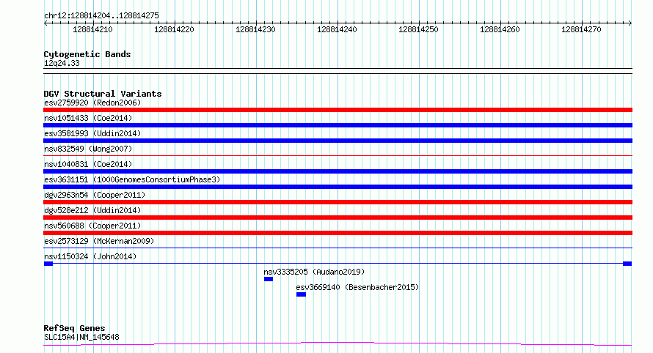Open esv3669140 (Besenbacher2015) variant label

pyautogui.click(x=357, y=287)
